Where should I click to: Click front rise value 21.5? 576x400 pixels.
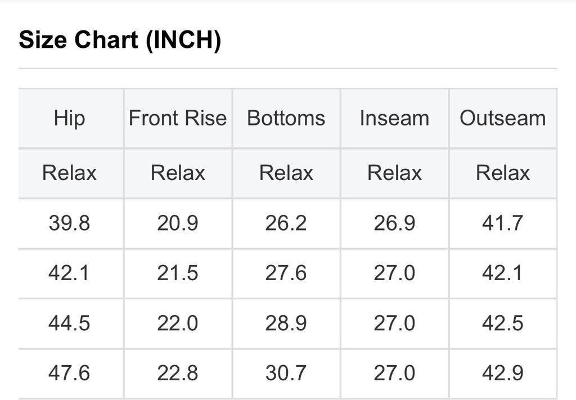pos(178,273)
